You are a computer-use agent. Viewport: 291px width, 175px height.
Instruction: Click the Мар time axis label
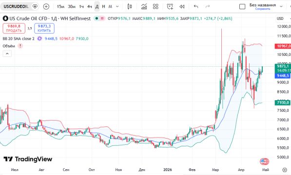click(215, 170)
